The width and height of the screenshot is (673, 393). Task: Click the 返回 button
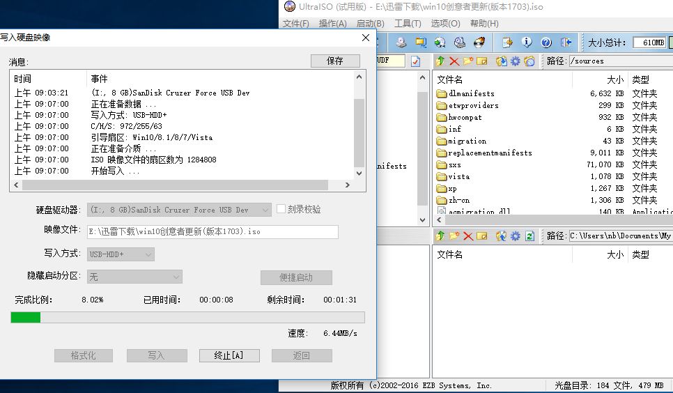(302, 355)
